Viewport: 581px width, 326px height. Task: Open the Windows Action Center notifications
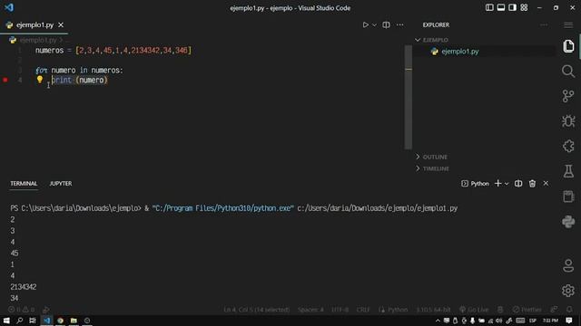click(x=569, y=321)
